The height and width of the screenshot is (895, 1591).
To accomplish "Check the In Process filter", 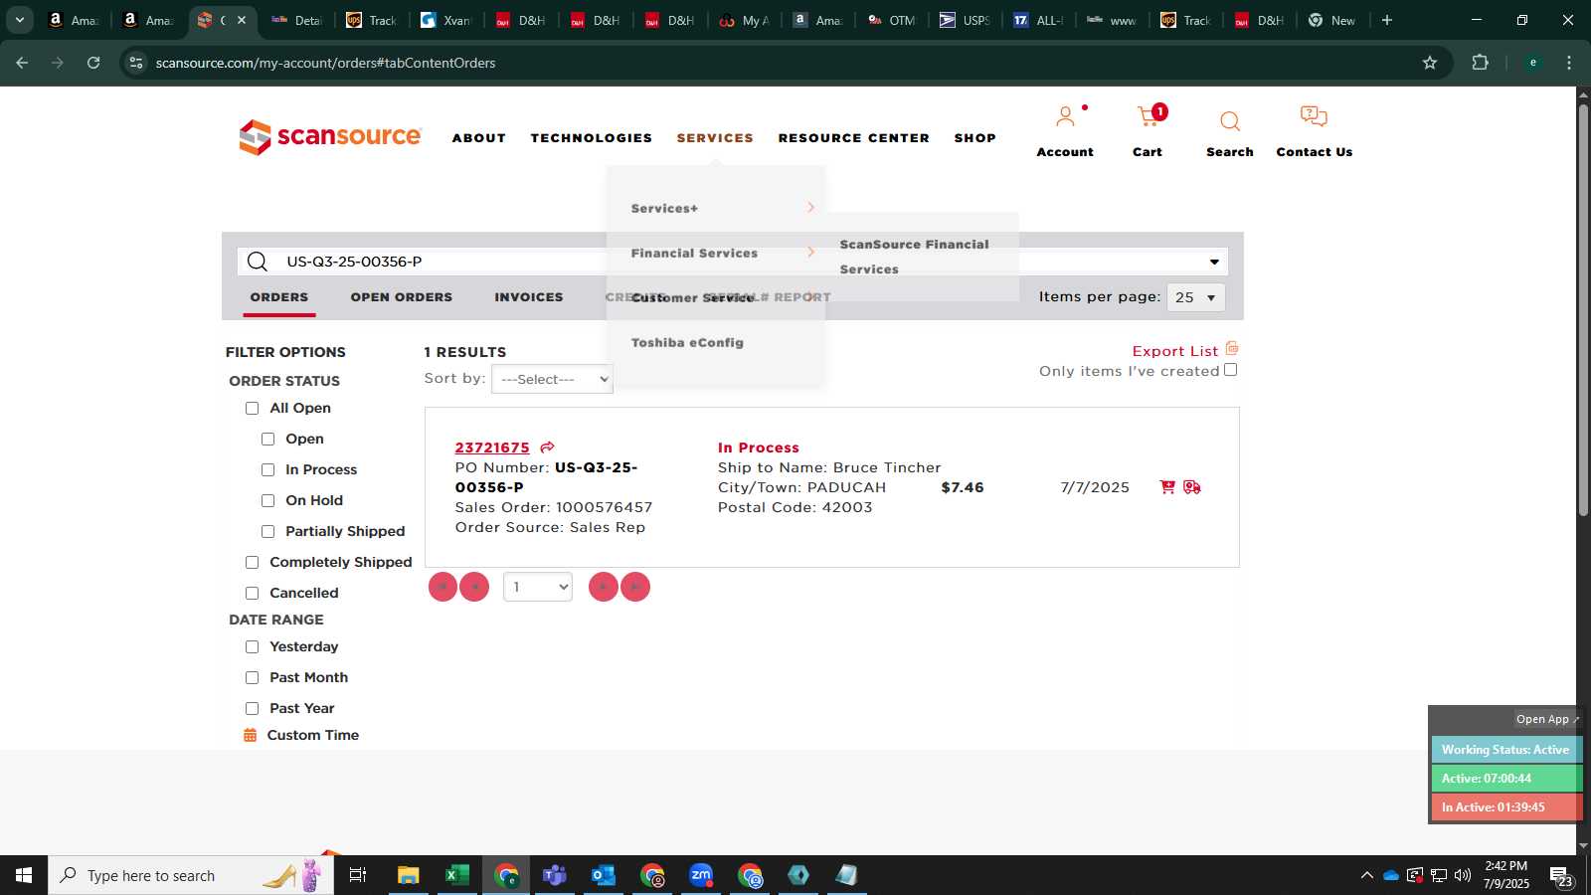I will 268,470.
